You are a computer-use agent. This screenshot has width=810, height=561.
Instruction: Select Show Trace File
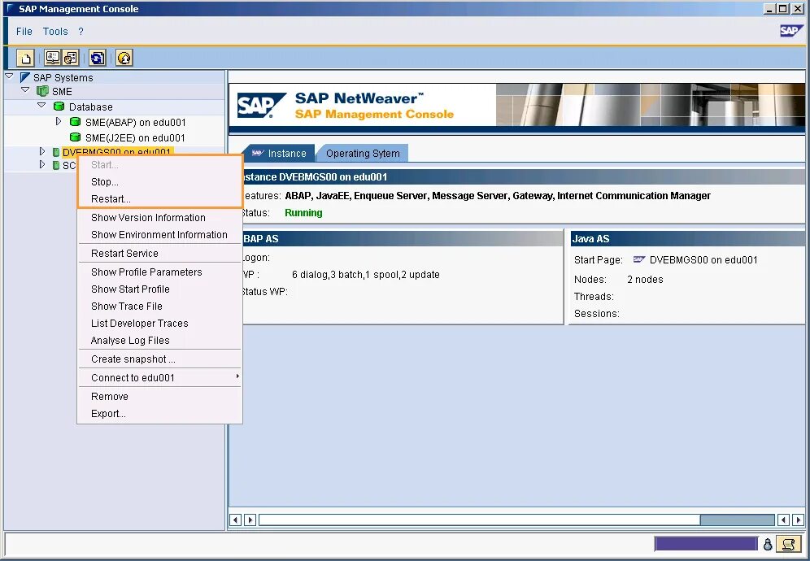click(x=159, y=306)
